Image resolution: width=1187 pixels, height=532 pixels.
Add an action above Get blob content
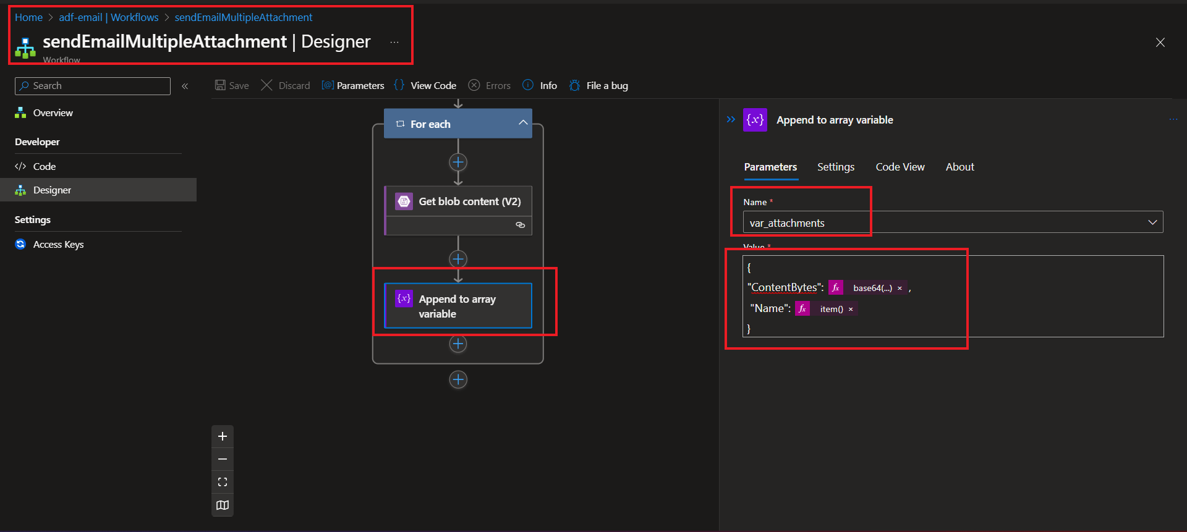click(x=458, y=163)
